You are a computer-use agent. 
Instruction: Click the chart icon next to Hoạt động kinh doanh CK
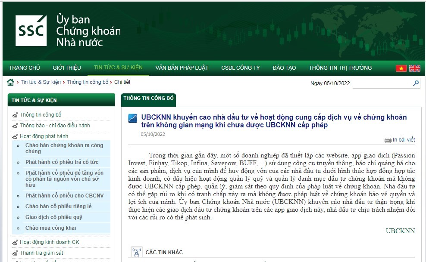click(x=15, y=242)
